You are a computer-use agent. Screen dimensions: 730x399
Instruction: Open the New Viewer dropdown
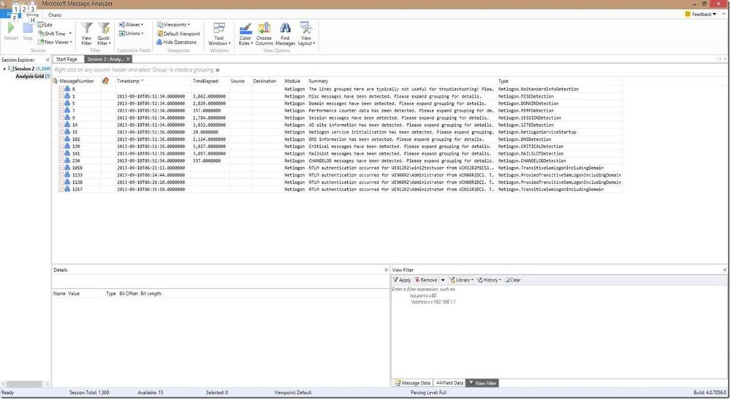tap(55, 42)
